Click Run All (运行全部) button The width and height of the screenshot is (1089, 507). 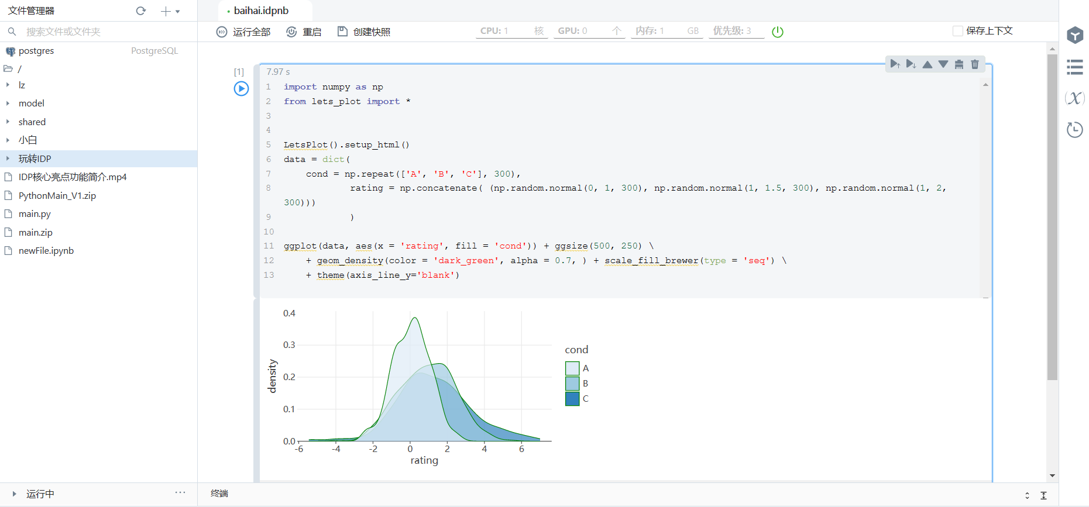click(x=243, y=32)
